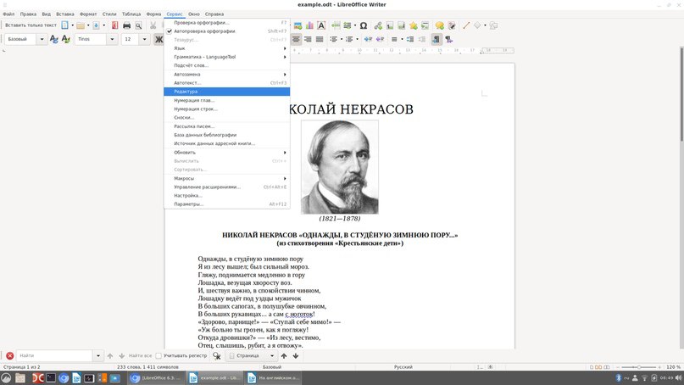Image resolution: width=684 pixels, height=385 pixels.
Task: Save the document icon
Action: pos(96,25)
